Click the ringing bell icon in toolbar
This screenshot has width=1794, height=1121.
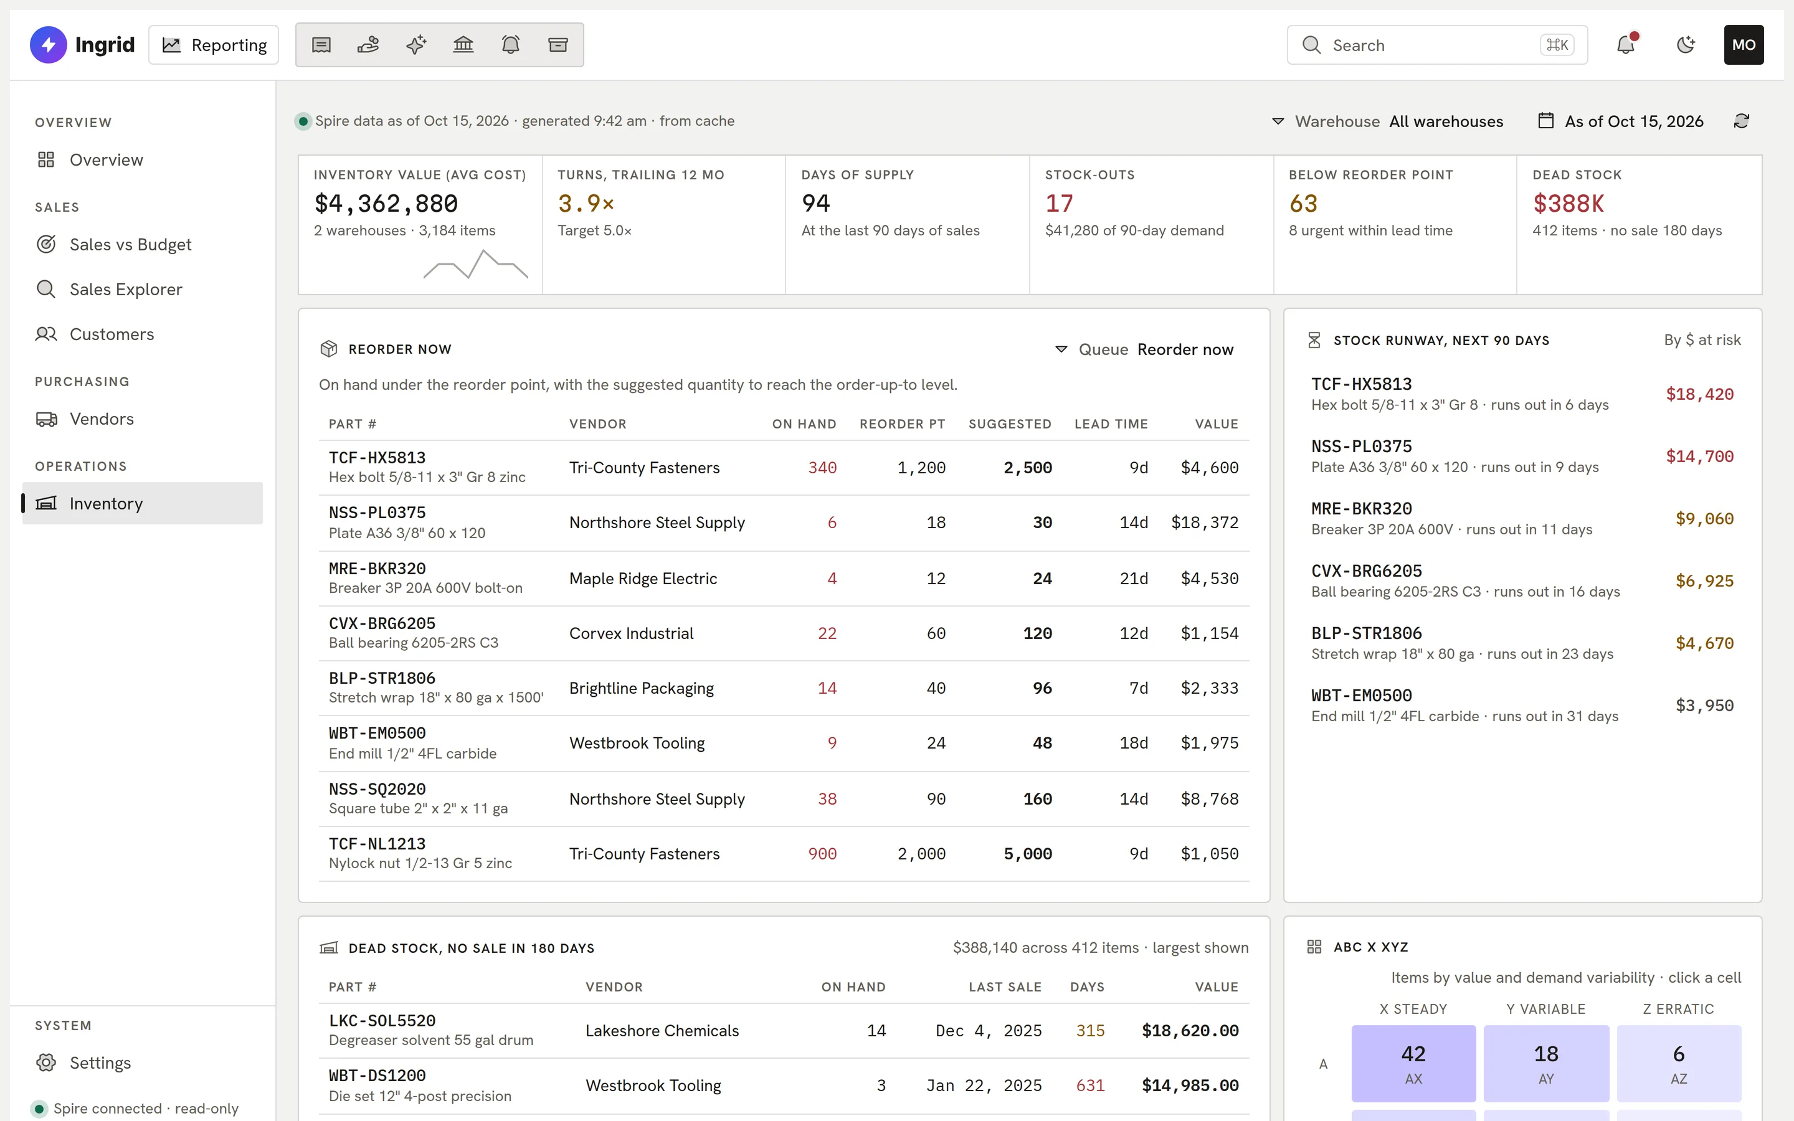click(x=511, y=45)
